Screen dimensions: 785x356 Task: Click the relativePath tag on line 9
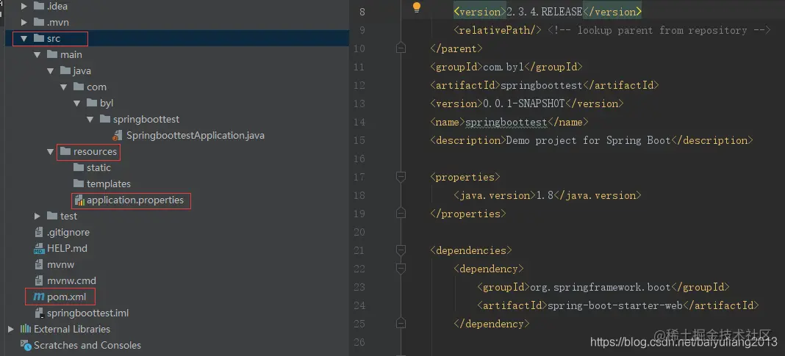(x=498, y=30)
